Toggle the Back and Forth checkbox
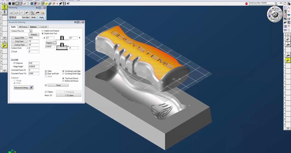This screenshot has height=153, width=291. click(46, 74)
